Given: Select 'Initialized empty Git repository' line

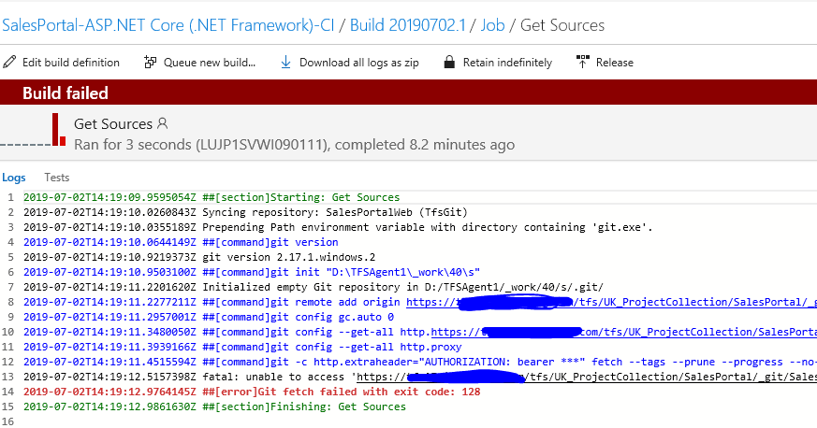Looking at the screenshot, I should (x=314, y=287).
